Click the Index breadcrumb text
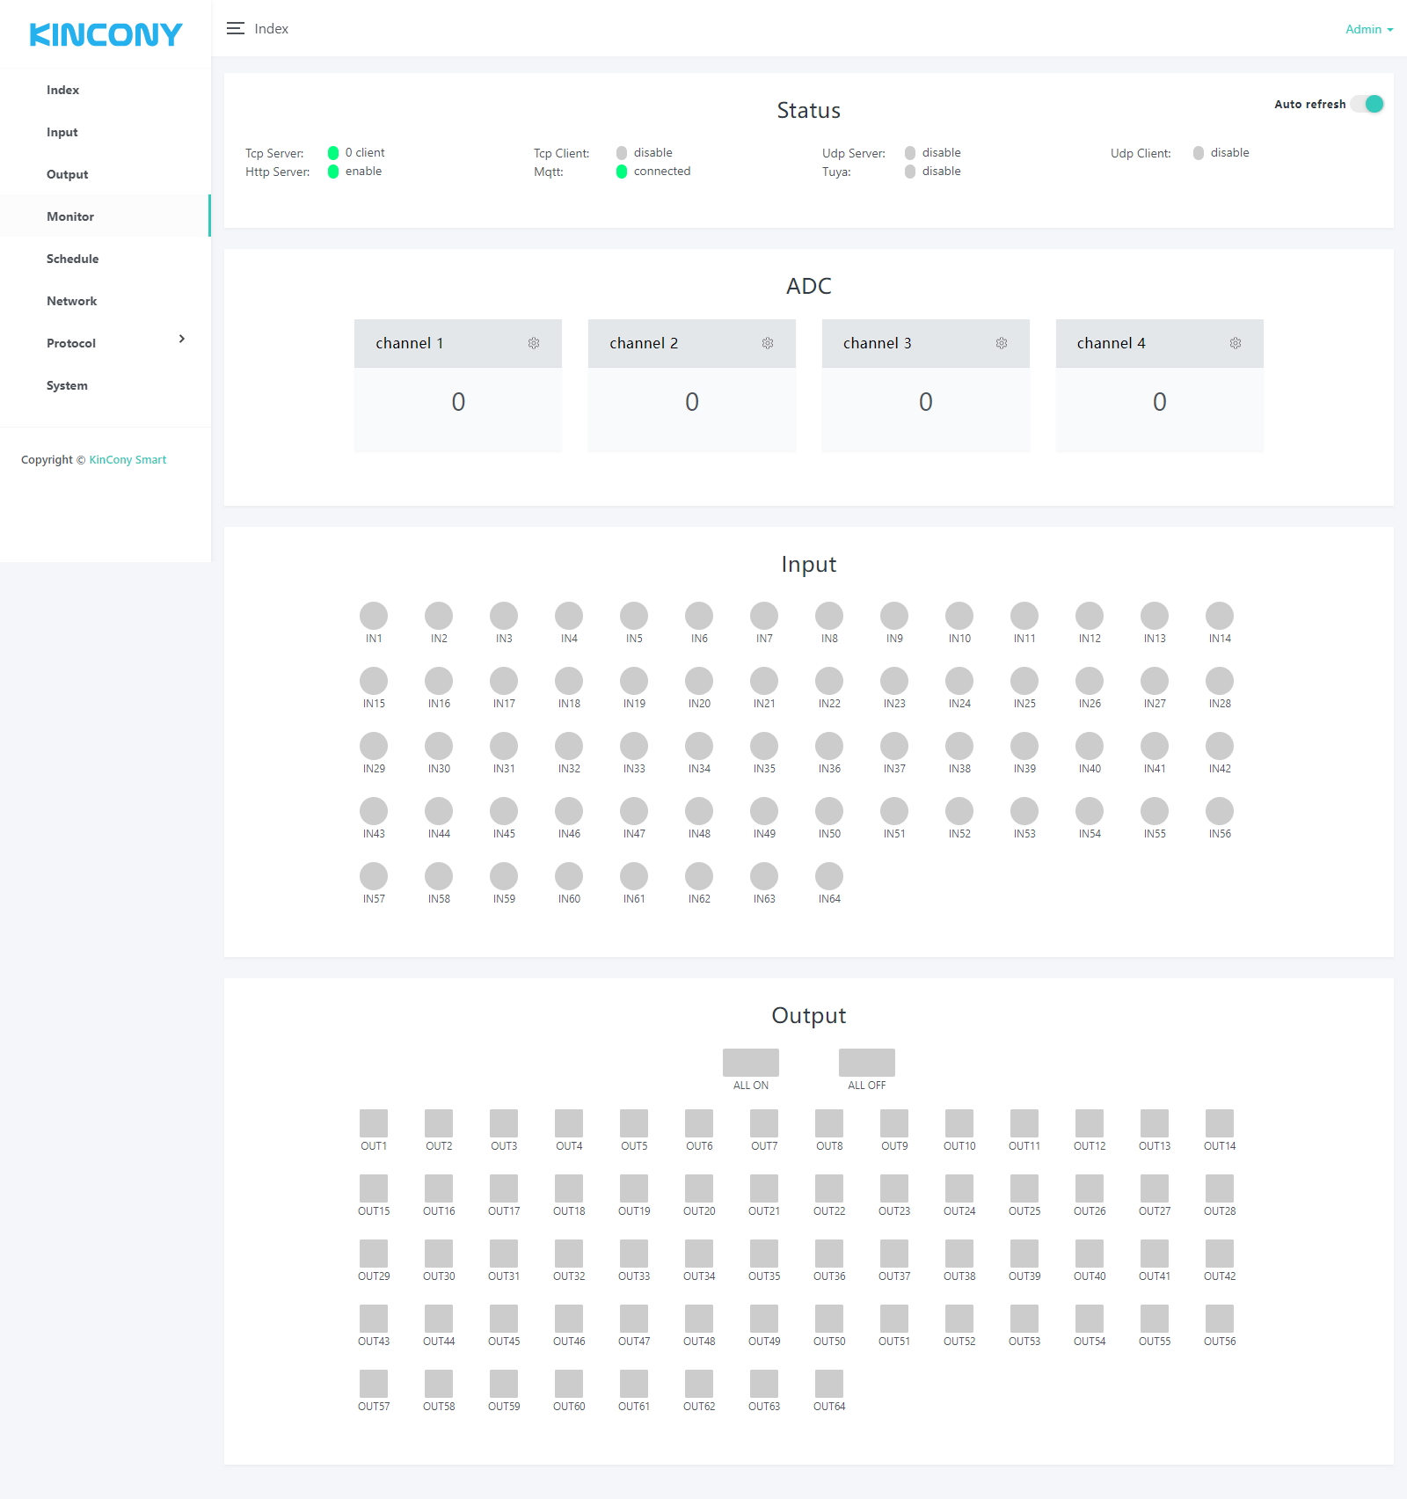Screen dimensions: 1407x1499 click(271, 29)
